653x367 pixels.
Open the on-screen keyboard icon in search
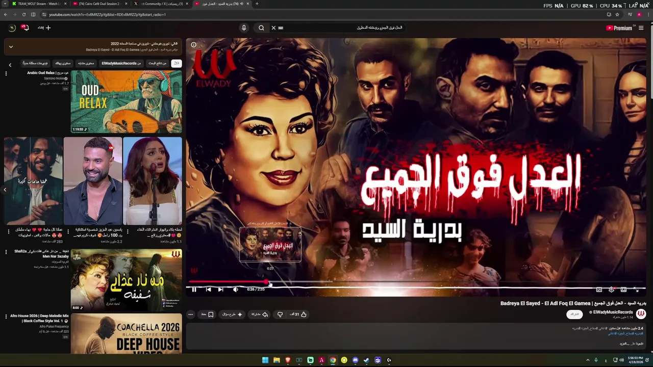coord(281,28)
